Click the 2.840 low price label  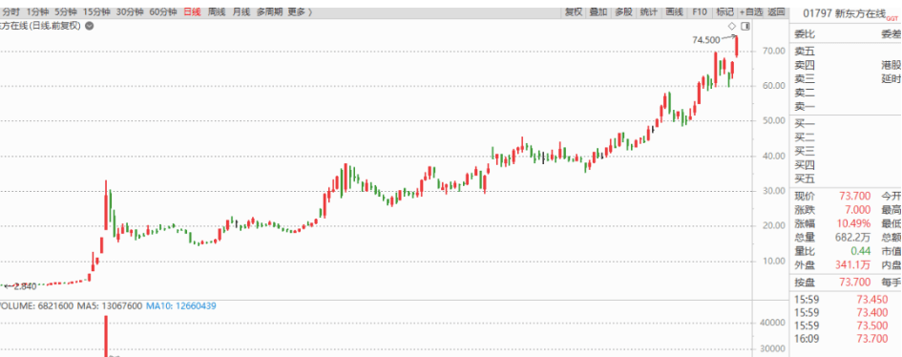click(24, 285)
